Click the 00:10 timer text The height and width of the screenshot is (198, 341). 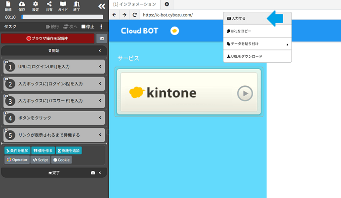pos(10,17)
